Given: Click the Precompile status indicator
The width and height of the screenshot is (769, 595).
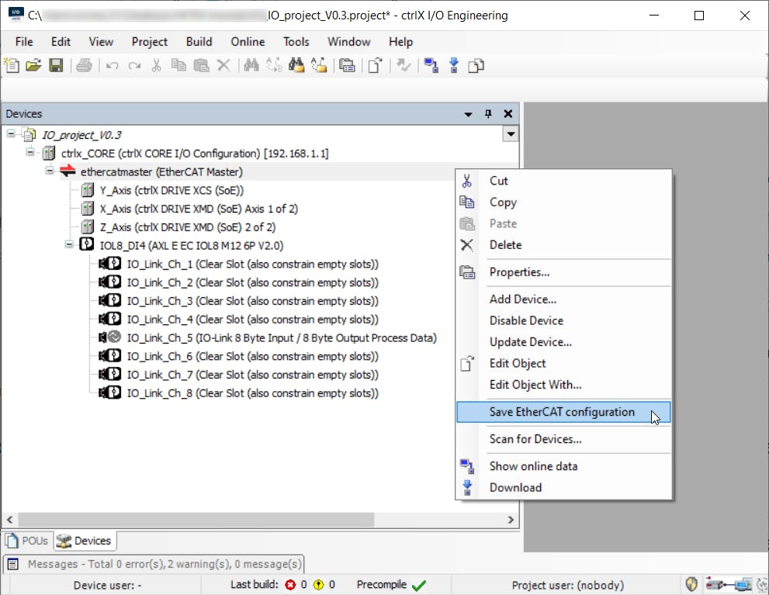Looking at the screenshot, I should [x=391, y=585].
